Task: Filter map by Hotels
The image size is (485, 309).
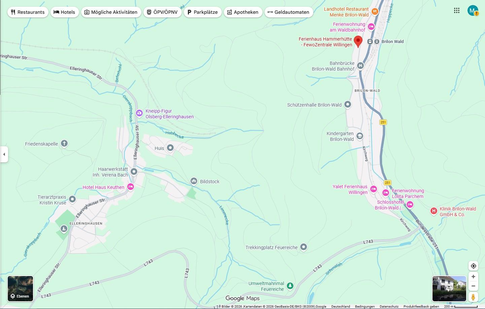Action: 65,12
